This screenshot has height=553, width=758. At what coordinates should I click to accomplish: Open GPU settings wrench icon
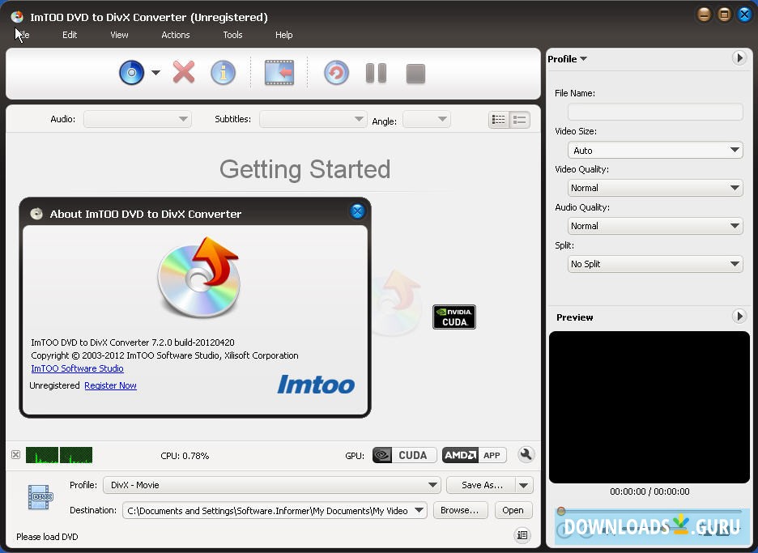coord(526,454)
